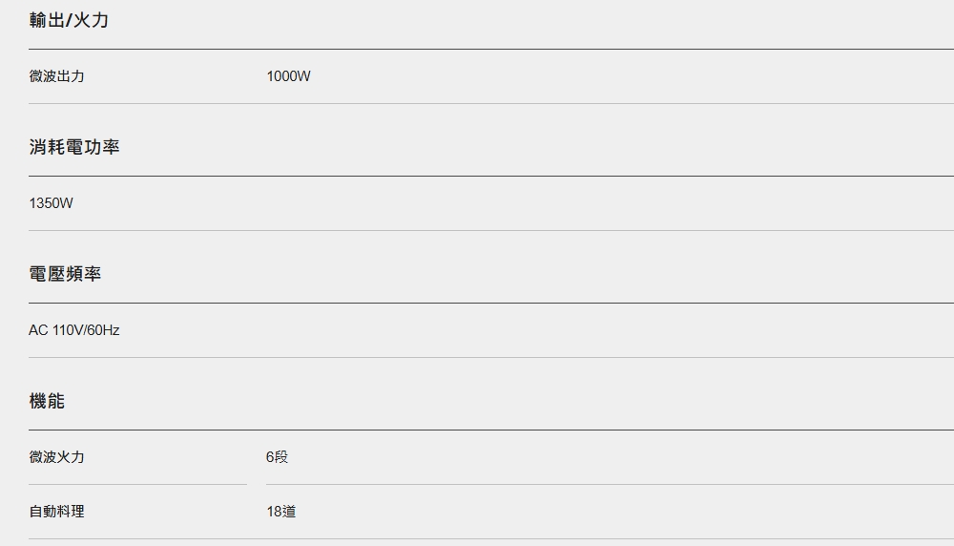Click the separator line below 微波火力 label

[x=137, y=485]
